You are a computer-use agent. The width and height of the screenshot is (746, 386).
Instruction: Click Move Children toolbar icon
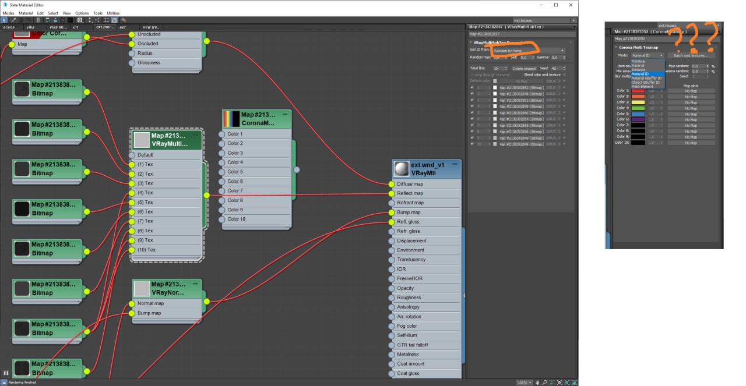(x=47, y=20)
